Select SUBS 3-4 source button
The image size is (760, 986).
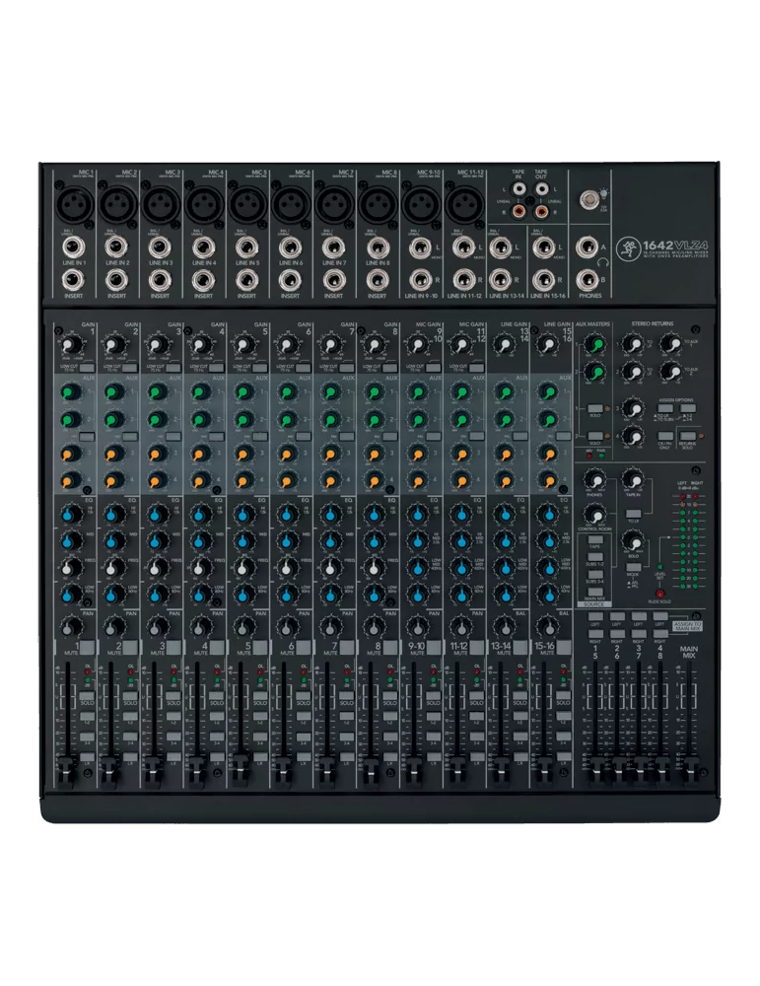594,575
